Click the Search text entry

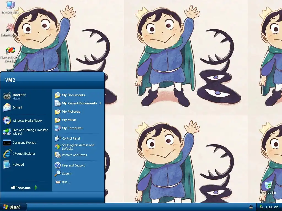coord(67,174)
